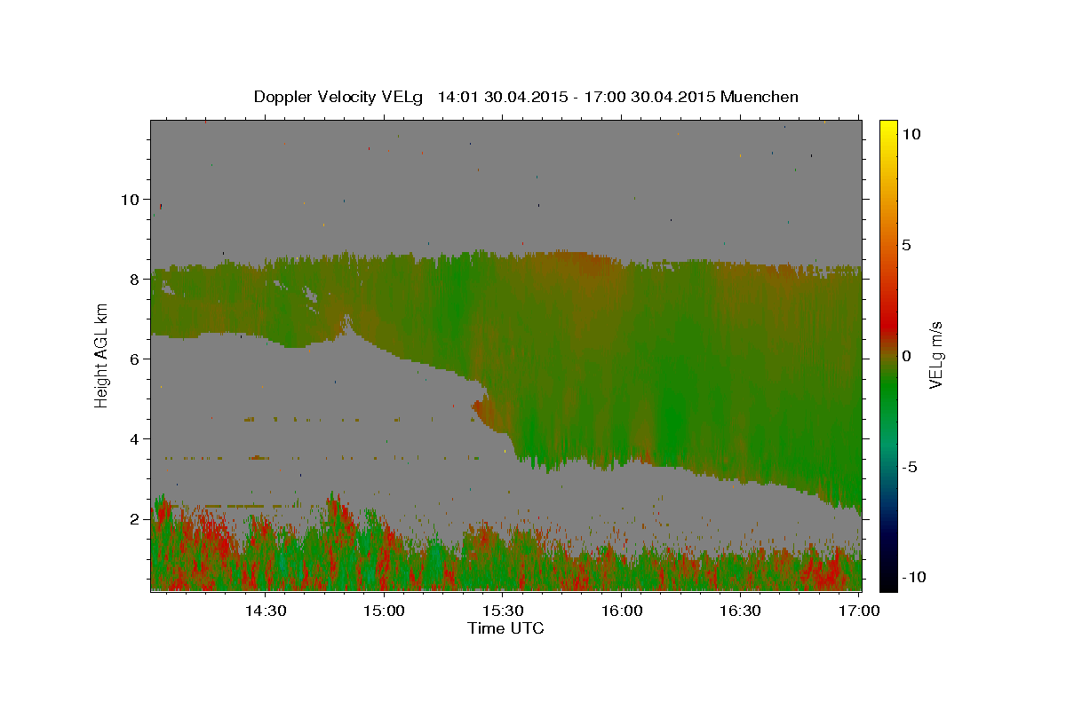The width and height of the screenshot is (1066, 710).
Task: Click the '16:00' time axis label
Action: point(622,611)
